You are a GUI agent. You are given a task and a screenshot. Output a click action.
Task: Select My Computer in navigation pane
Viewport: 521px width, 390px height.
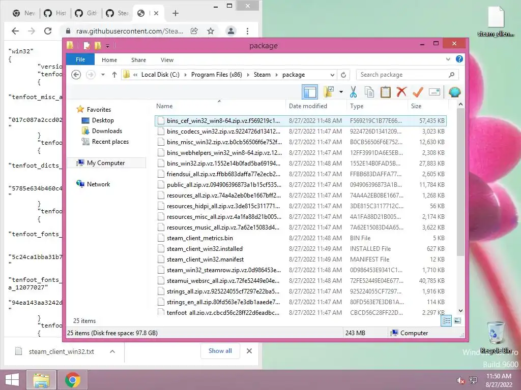tap(106, 163)
